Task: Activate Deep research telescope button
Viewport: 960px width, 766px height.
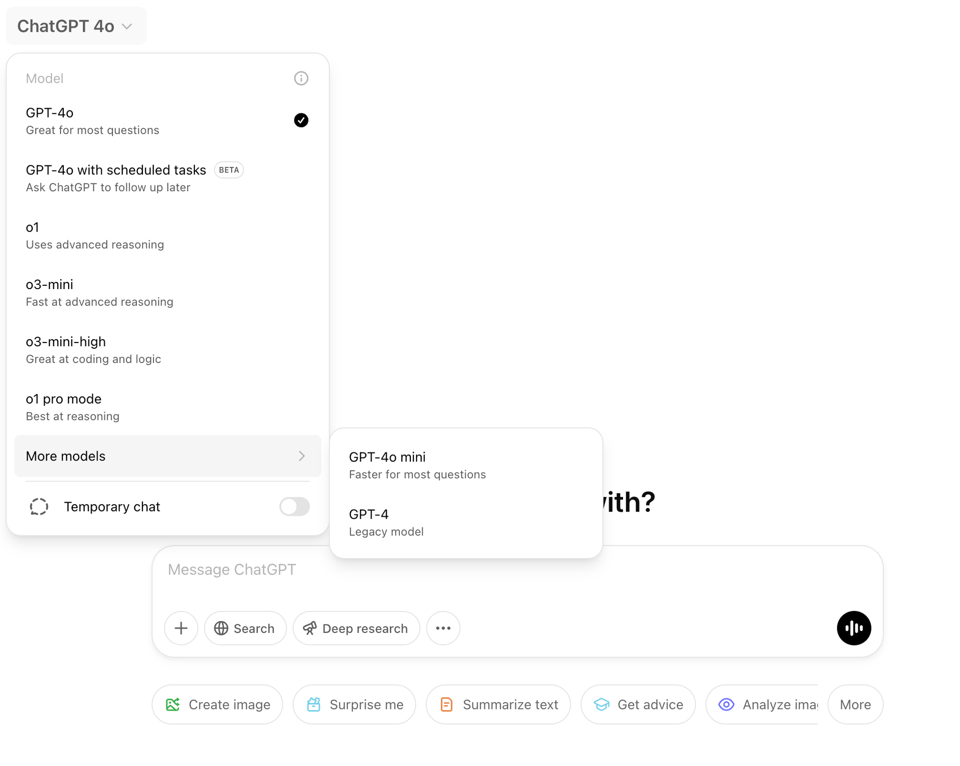Action: click(x=356, y=628)
